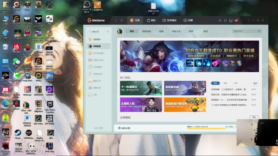The image size is (278, 156).
Task: Open the Hades desktop shortcut
Action: click(27, 6)
